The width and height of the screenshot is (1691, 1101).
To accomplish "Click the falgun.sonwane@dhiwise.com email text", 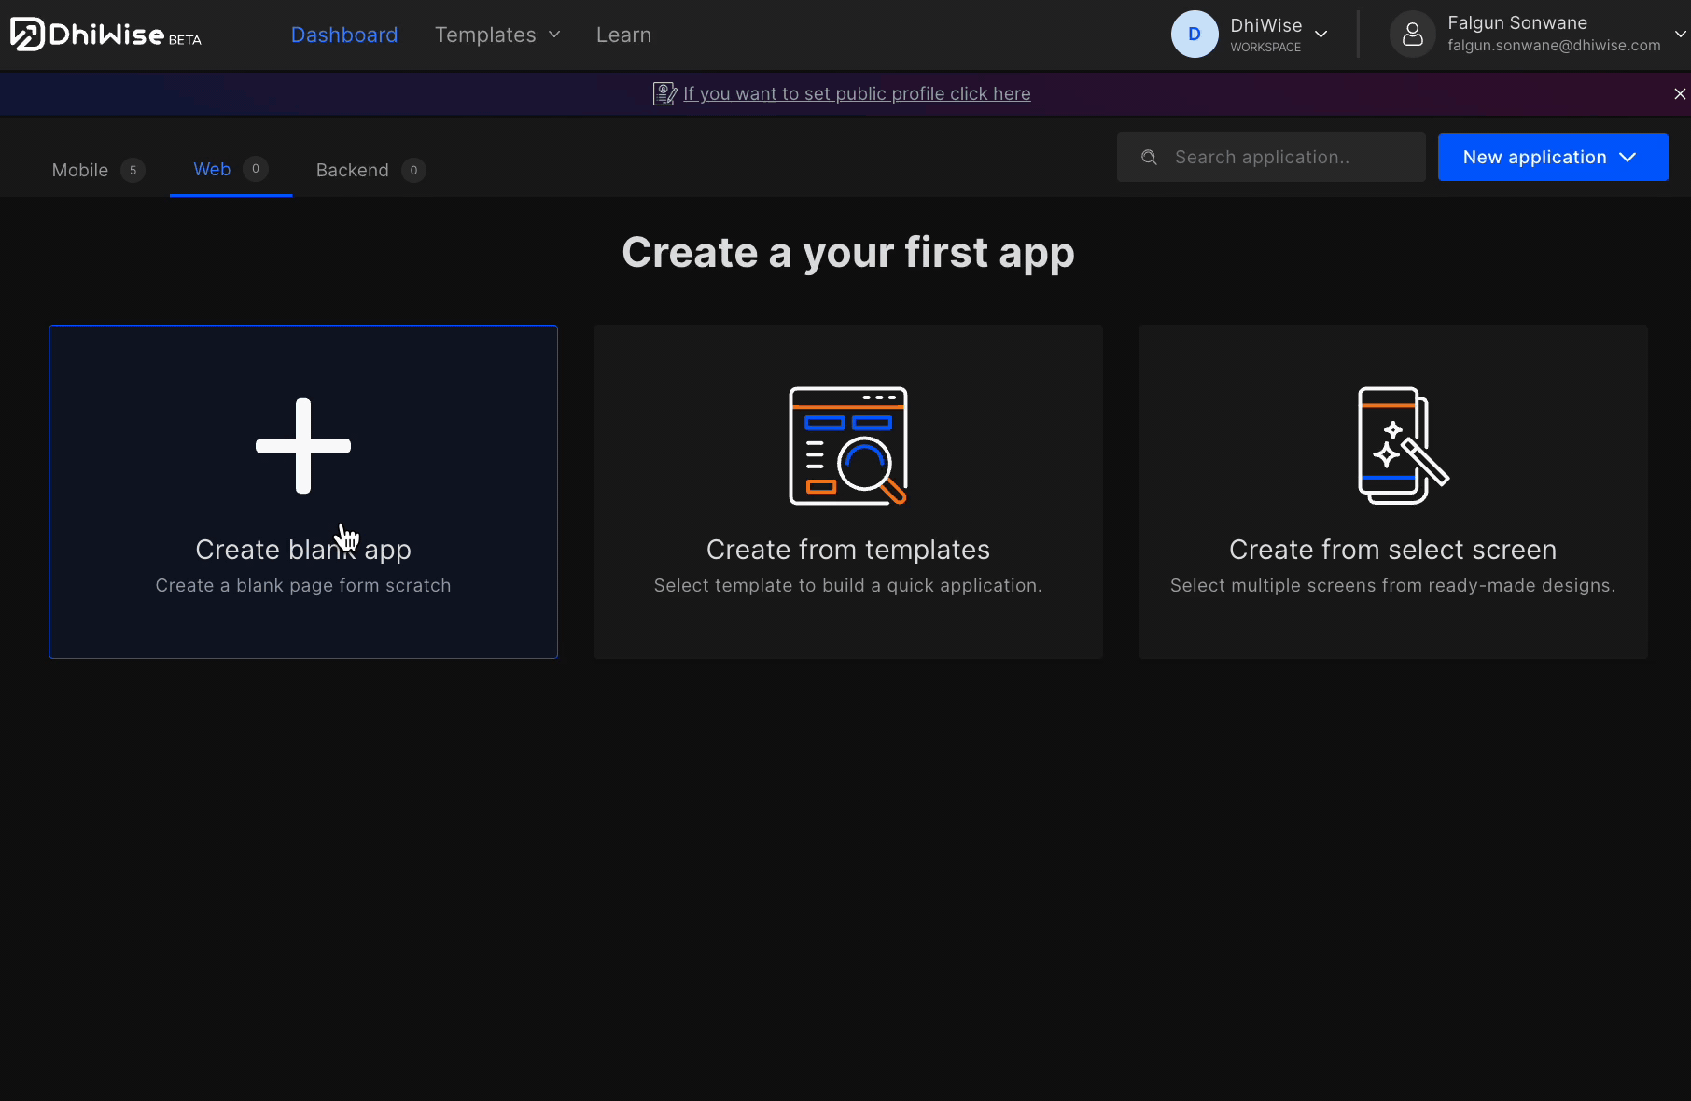I will (1554, 46).
